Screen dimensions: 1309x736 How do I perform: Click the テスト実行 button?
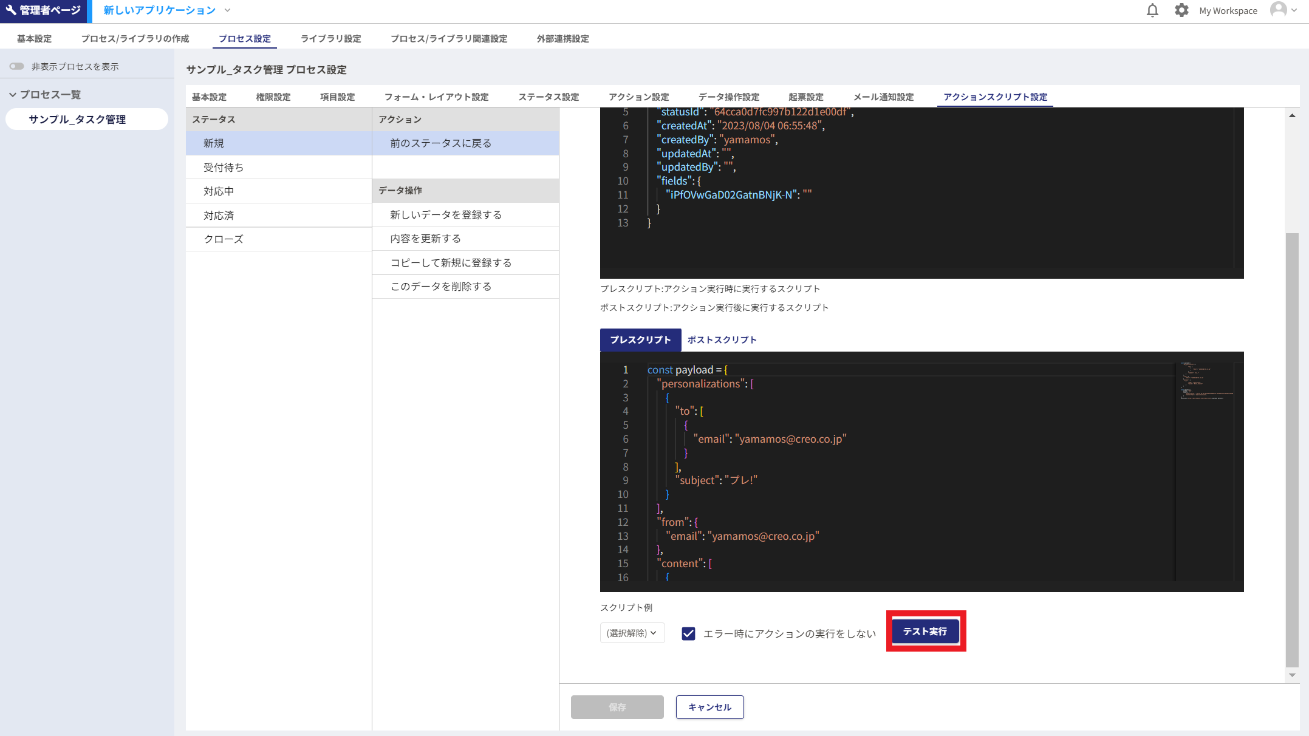click(x=925, y=632)
